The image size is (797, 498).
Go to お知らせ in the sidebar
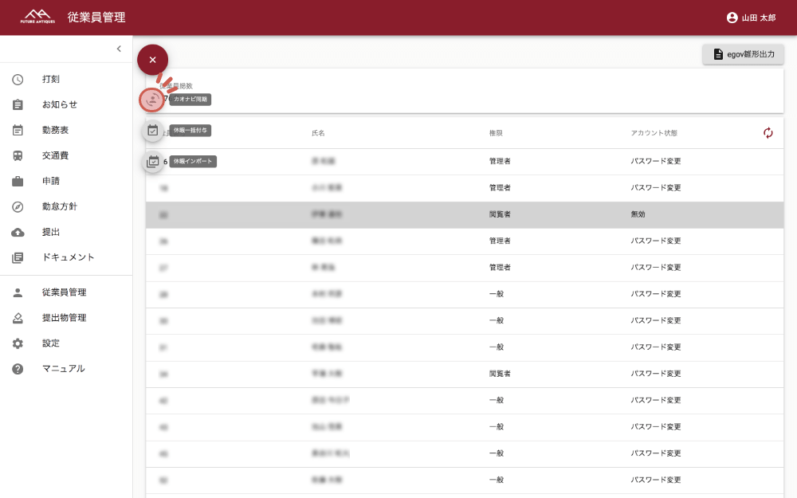[x=60, y=104]
